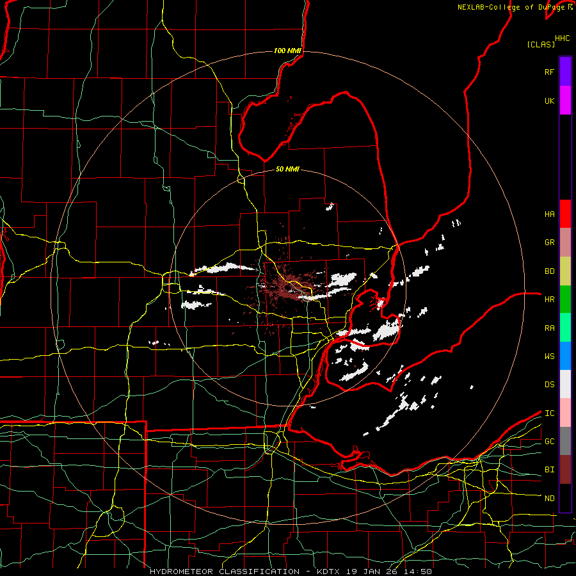Image resolution: width=576 pixels, height=576 pixels.
Task: Click the RF purple legend swatch
Action: pyautogui.click(x=565, y=72)
